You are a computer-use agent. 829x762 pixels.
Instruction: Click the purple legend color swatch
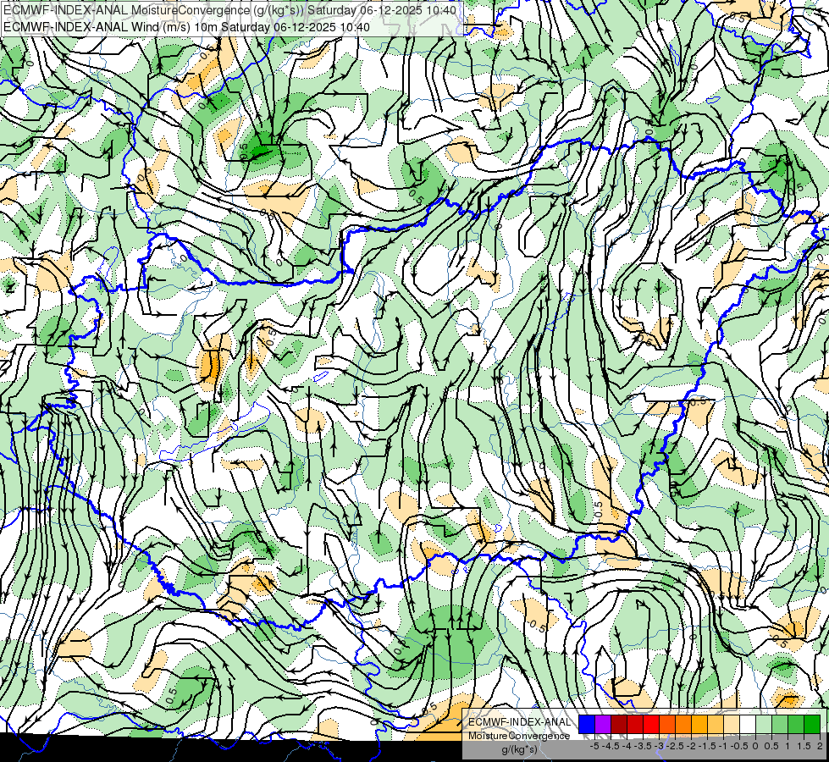(603, 725)
